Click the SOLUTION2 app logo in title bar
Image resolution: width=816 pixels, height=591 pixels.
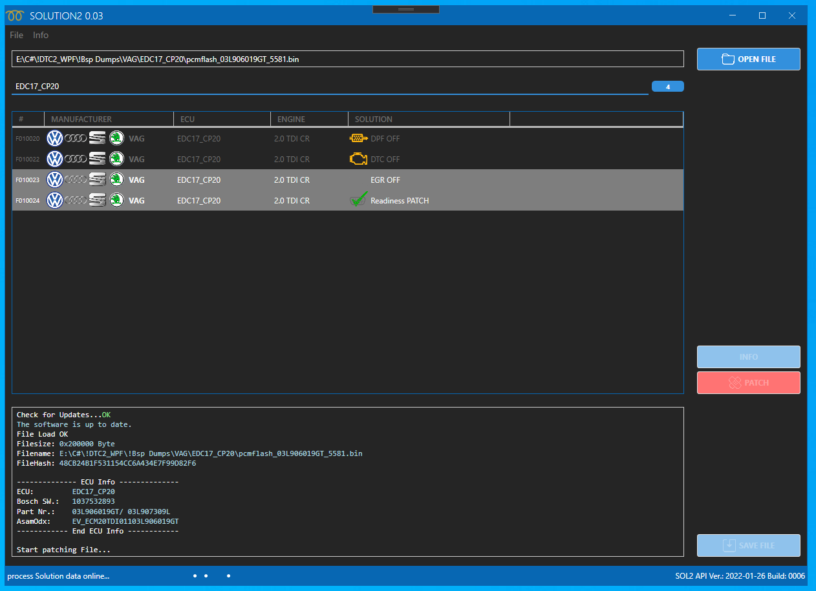[14, 16]
